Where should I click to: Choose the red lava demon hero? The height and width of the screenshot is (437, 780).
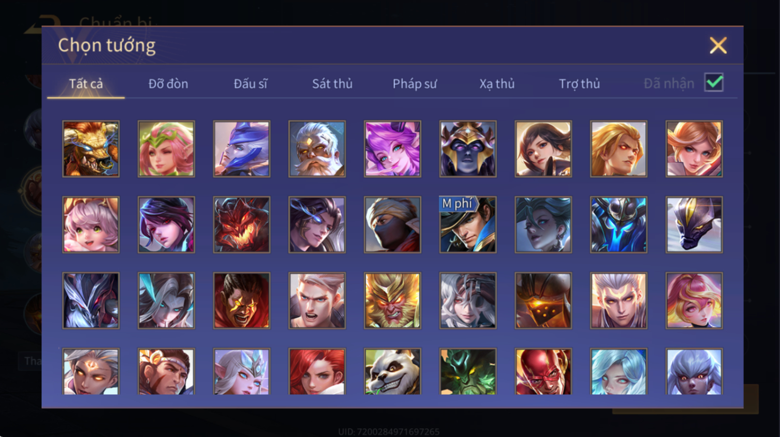click(242, 225)
